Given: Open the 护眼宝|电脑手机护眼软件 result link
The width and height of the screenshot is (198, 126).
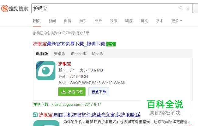Looking at the screenshot, I should tap(90, 115).
